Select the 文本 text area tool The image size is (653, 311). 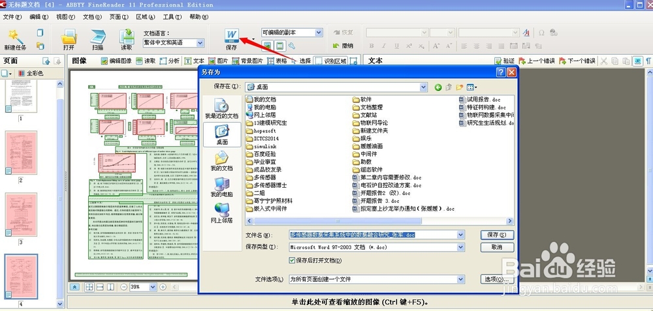pos(194,61)
